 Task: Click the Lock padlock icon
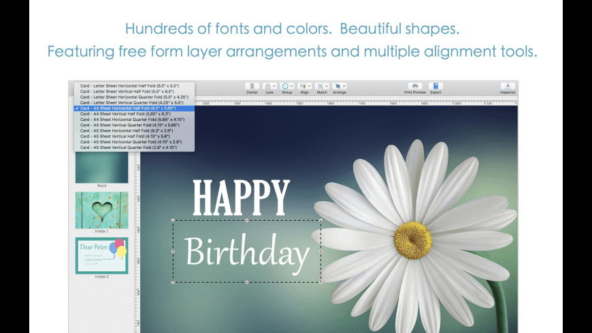coord(267,86)
